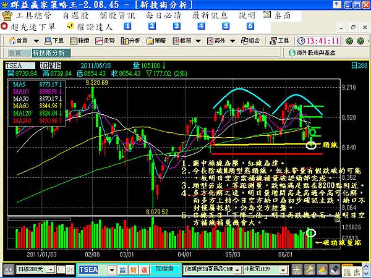The width and height of the screenshot is (371, 278).
Task: Click the 13:41:11 clock display
Action: point(318,41)
